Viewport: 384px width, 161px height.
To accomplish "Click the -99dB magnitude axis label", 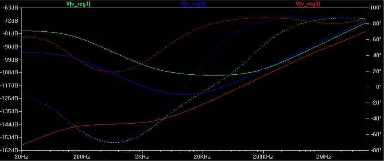I will pos(10,60).
